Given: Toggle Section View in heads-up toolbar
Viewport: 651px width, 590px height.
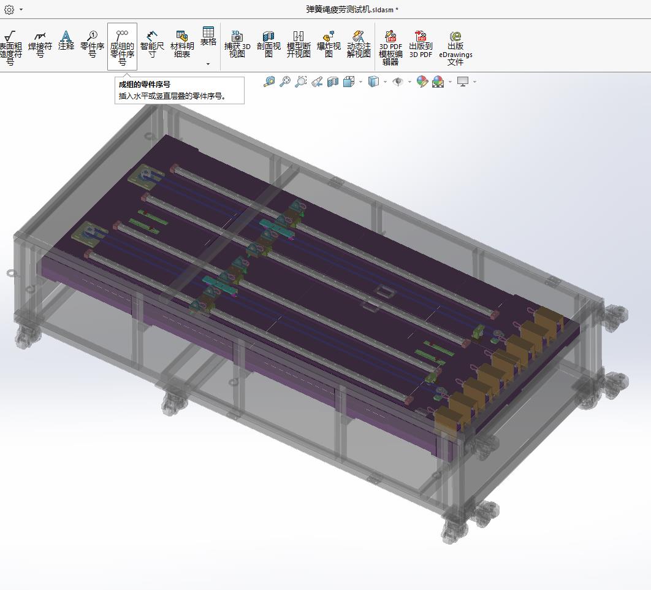Looking at the screenshot, I should pos(333,82).
